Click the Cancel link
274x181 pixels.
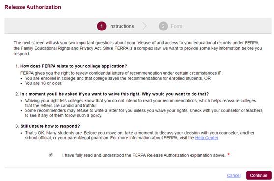[234, 175]
